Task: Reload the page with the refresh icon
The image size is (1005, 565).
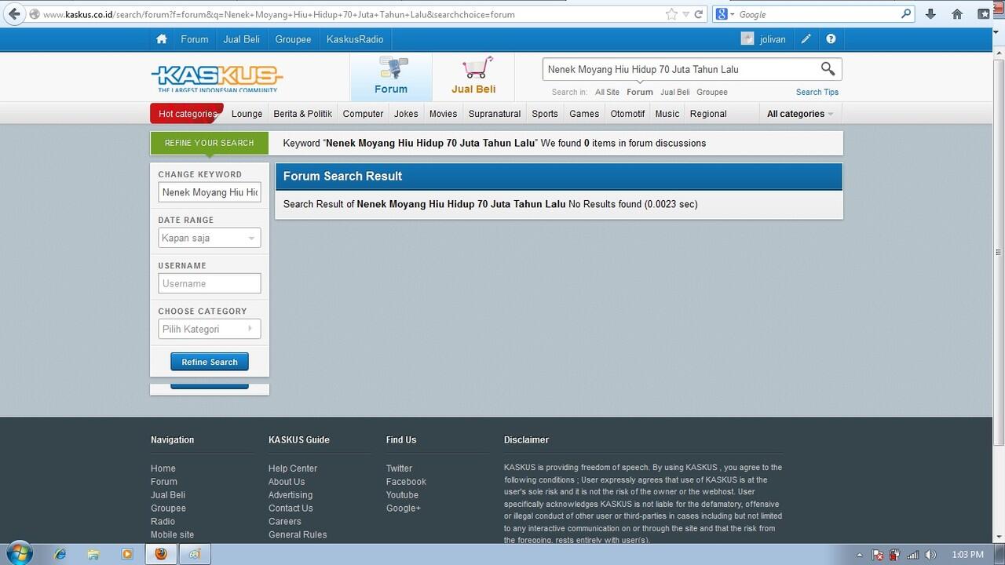Action: [698, 14]
